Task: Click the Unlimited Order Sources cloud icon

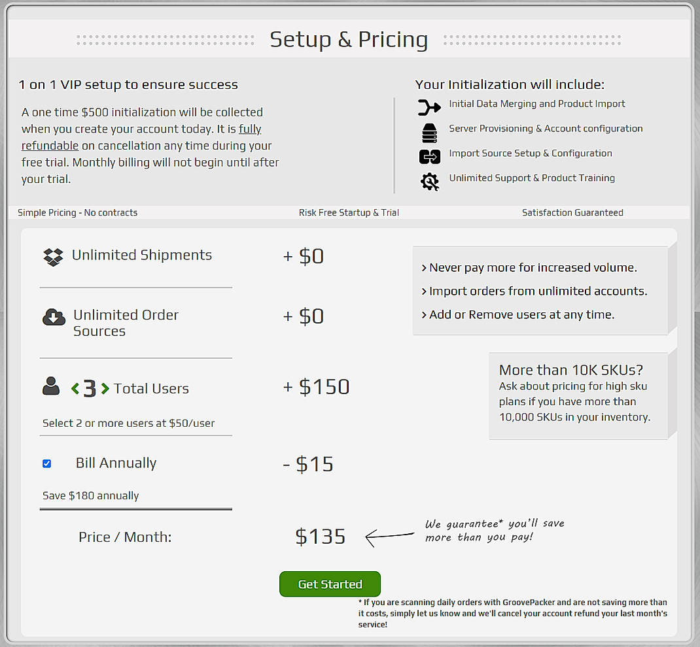Action: (x=54, y=316)
